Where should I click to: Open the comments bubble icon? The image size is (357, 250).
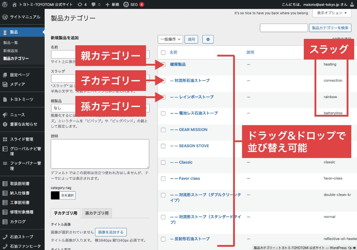pyautogui.click(x=94, y=5)
